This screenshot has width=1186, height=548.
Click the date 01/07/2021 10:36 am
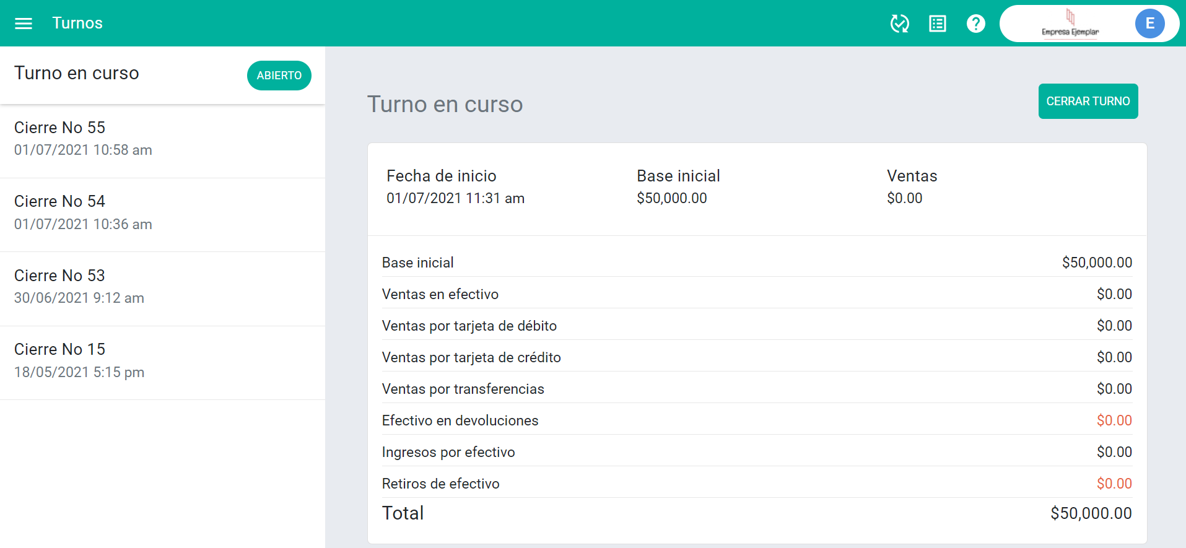83,224
